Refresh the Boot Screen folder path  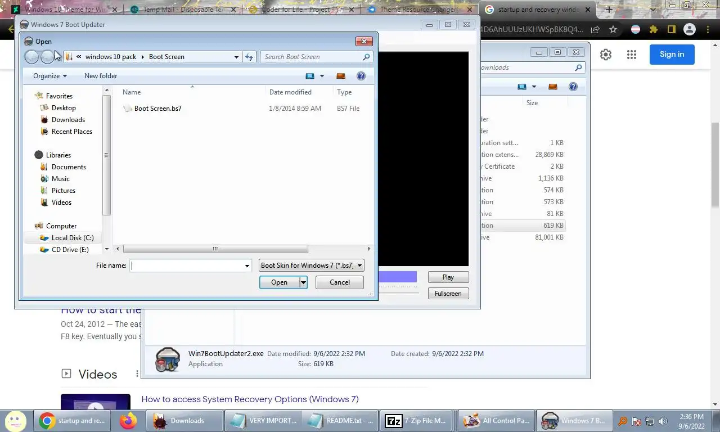(x=249, y=57)
